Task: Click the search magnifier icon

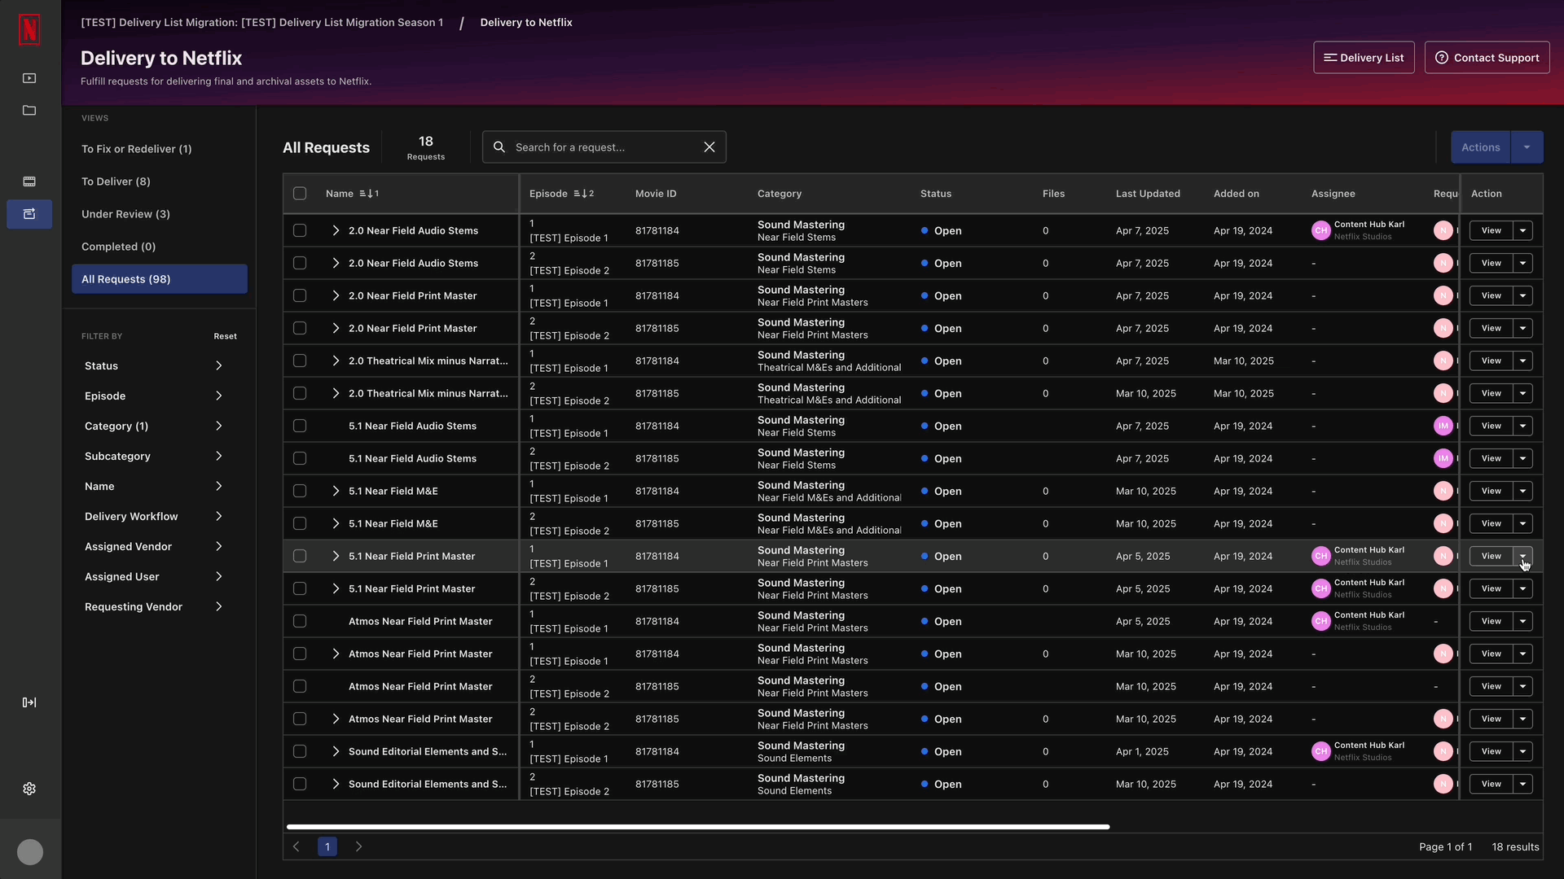Action: click(499, 147)
